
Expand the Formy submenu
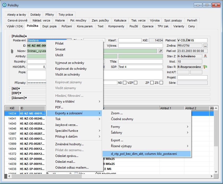(147, 126)
